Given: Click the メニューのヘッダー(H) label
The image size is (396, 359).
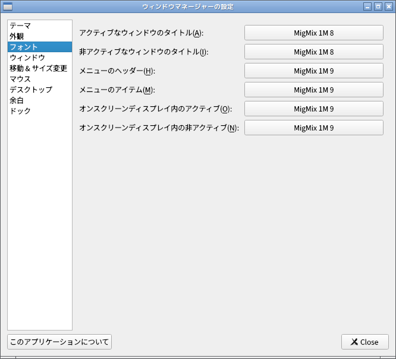Looking at the screenshot, I should point(117,71).
